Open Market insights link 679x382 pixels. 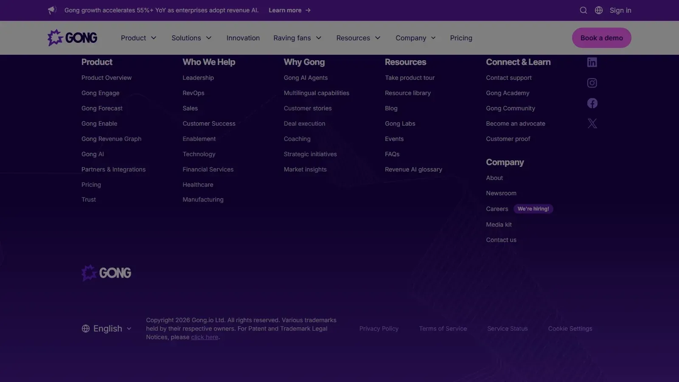(x=305, y=169)
